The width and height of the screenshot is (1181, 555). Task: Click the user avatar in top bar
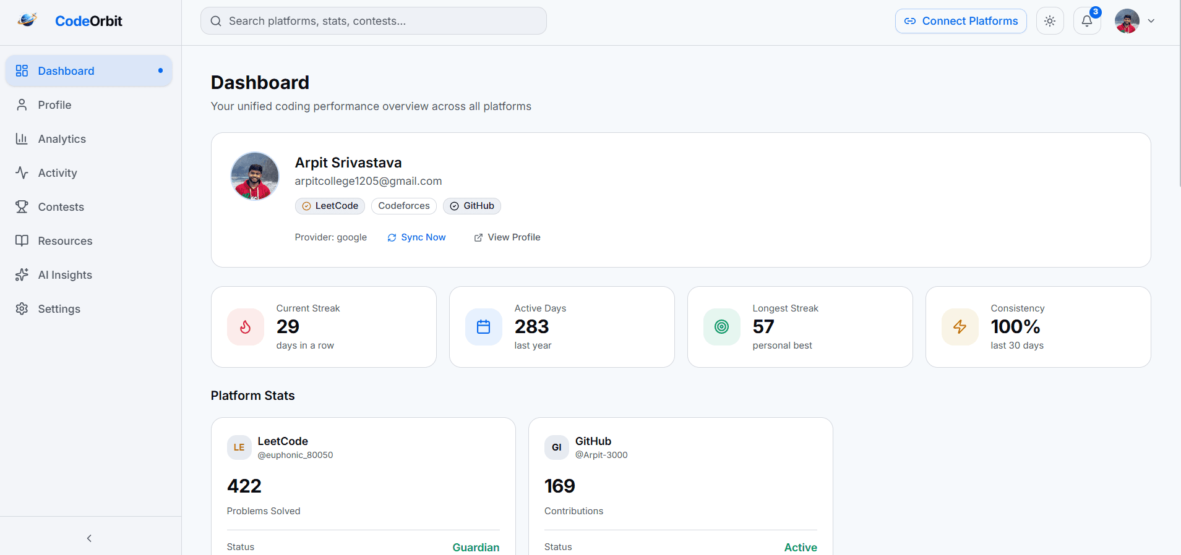[1127, 21]
